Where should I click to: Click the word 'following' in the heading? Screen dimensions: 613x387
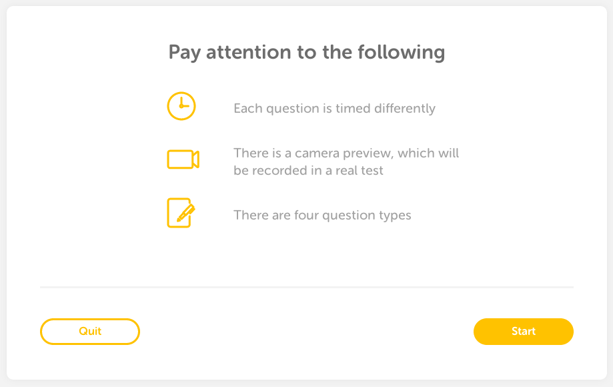pyautogui.click(x=402, y=53)
